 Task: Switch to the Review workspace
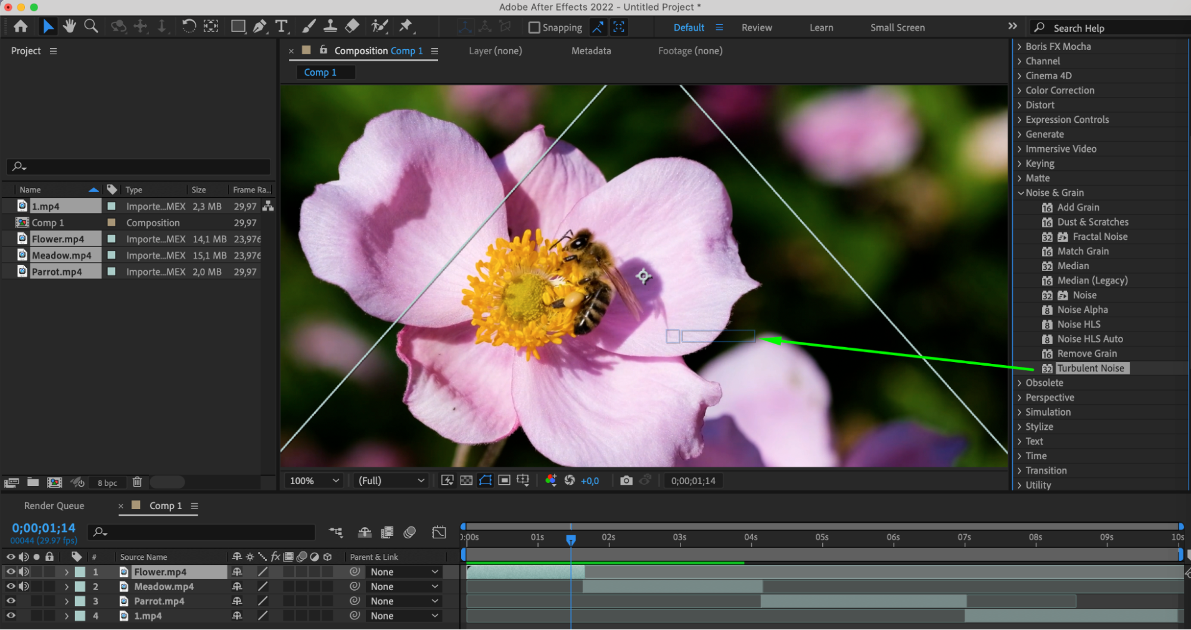point(757,27)
